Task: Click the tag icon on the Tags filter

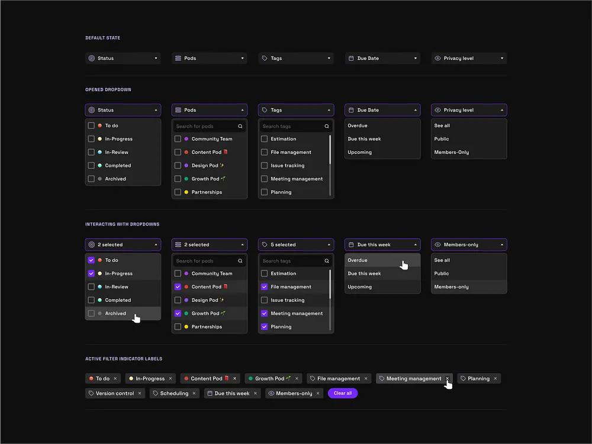Action: click(x=265, y=58)
